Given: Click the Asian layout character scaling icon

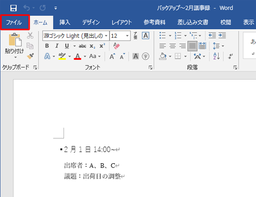Looking at the screenshot, I should coord(197,56).
